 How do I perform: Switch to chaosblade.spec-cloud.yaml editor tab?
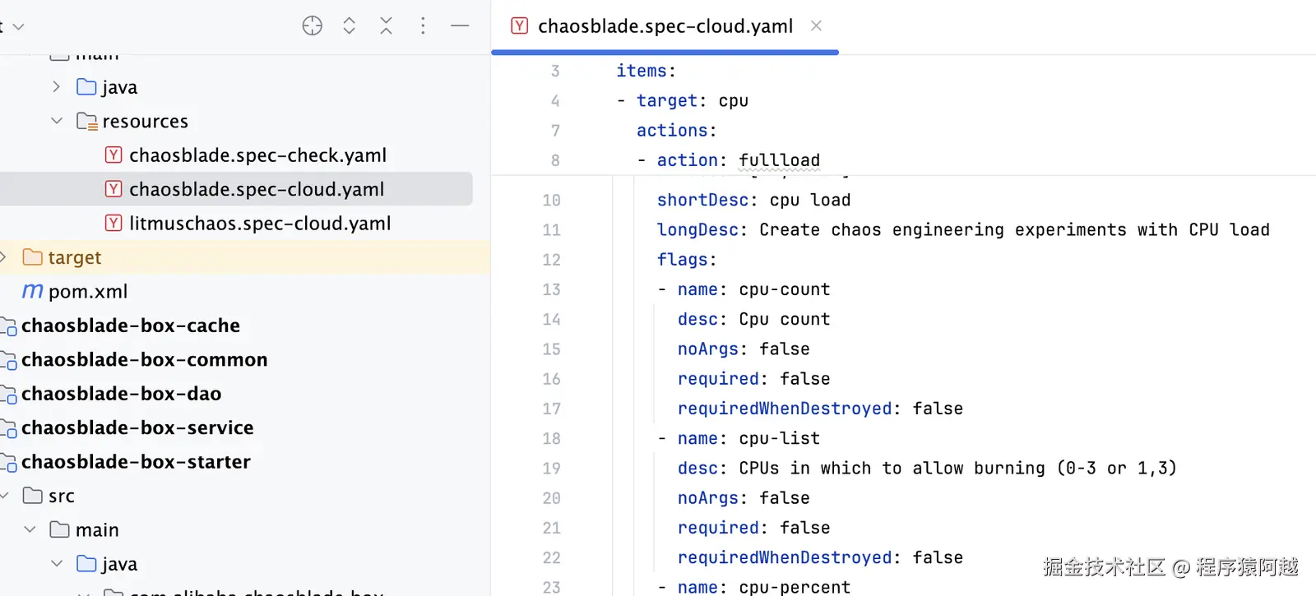tap(665, 26)
